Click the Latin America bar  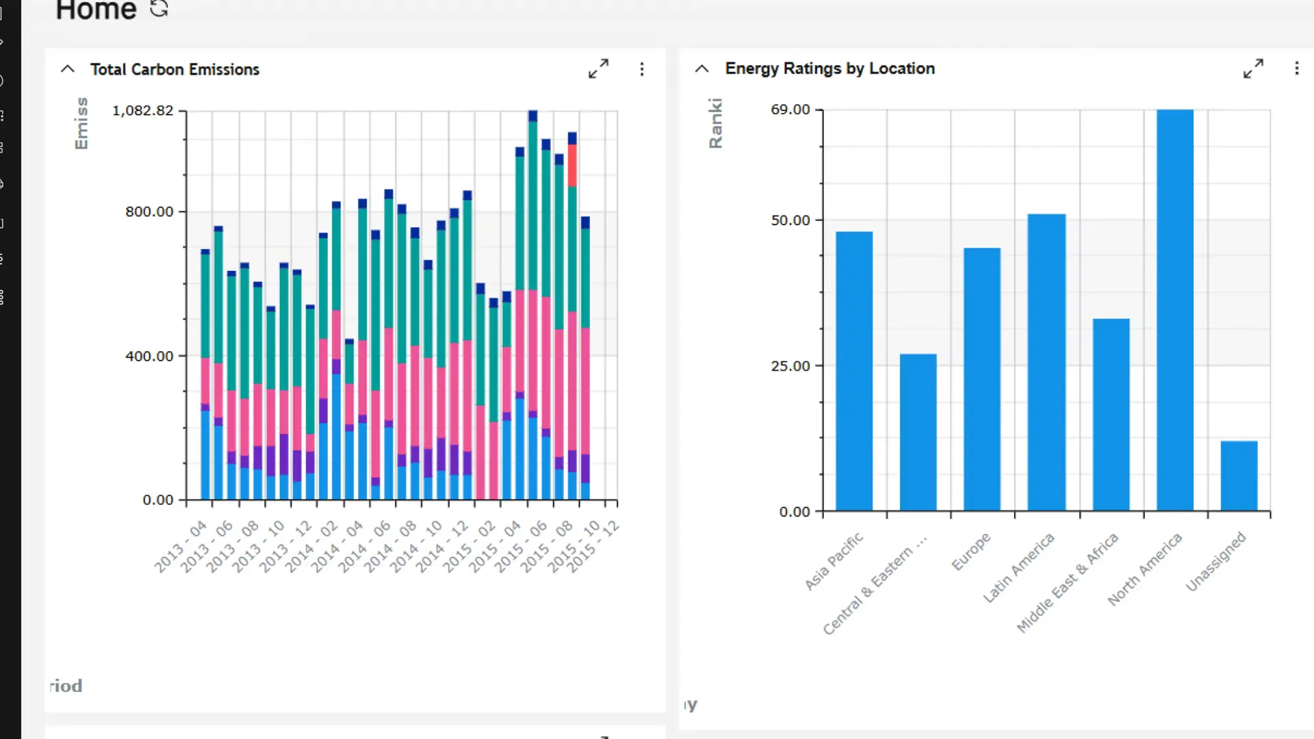point(1046,362)
